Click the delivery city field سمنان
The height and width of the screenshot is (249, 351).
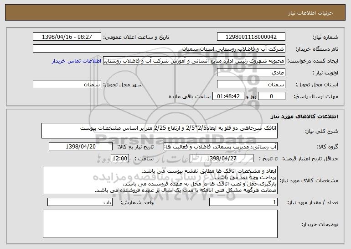click(67, 85)
